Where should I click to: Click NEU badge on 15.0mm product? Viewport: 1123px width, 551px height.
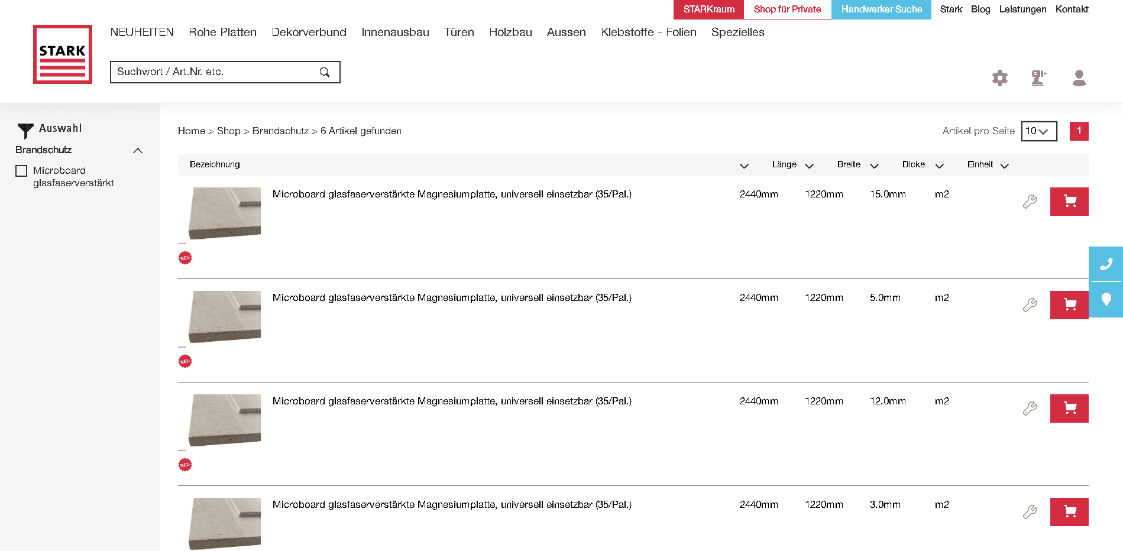pyautogui.click(x=185, y=258)
